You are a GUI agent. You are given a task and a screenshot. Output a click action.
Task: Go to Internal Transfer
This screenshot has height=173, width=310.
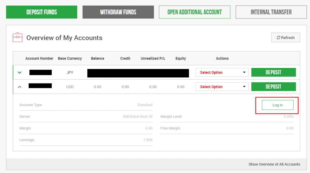[x=271, y=12]
